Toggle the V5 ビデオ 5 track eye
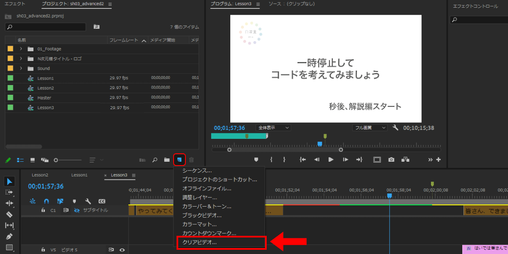The image size is (508, 254). click(122, 250)
